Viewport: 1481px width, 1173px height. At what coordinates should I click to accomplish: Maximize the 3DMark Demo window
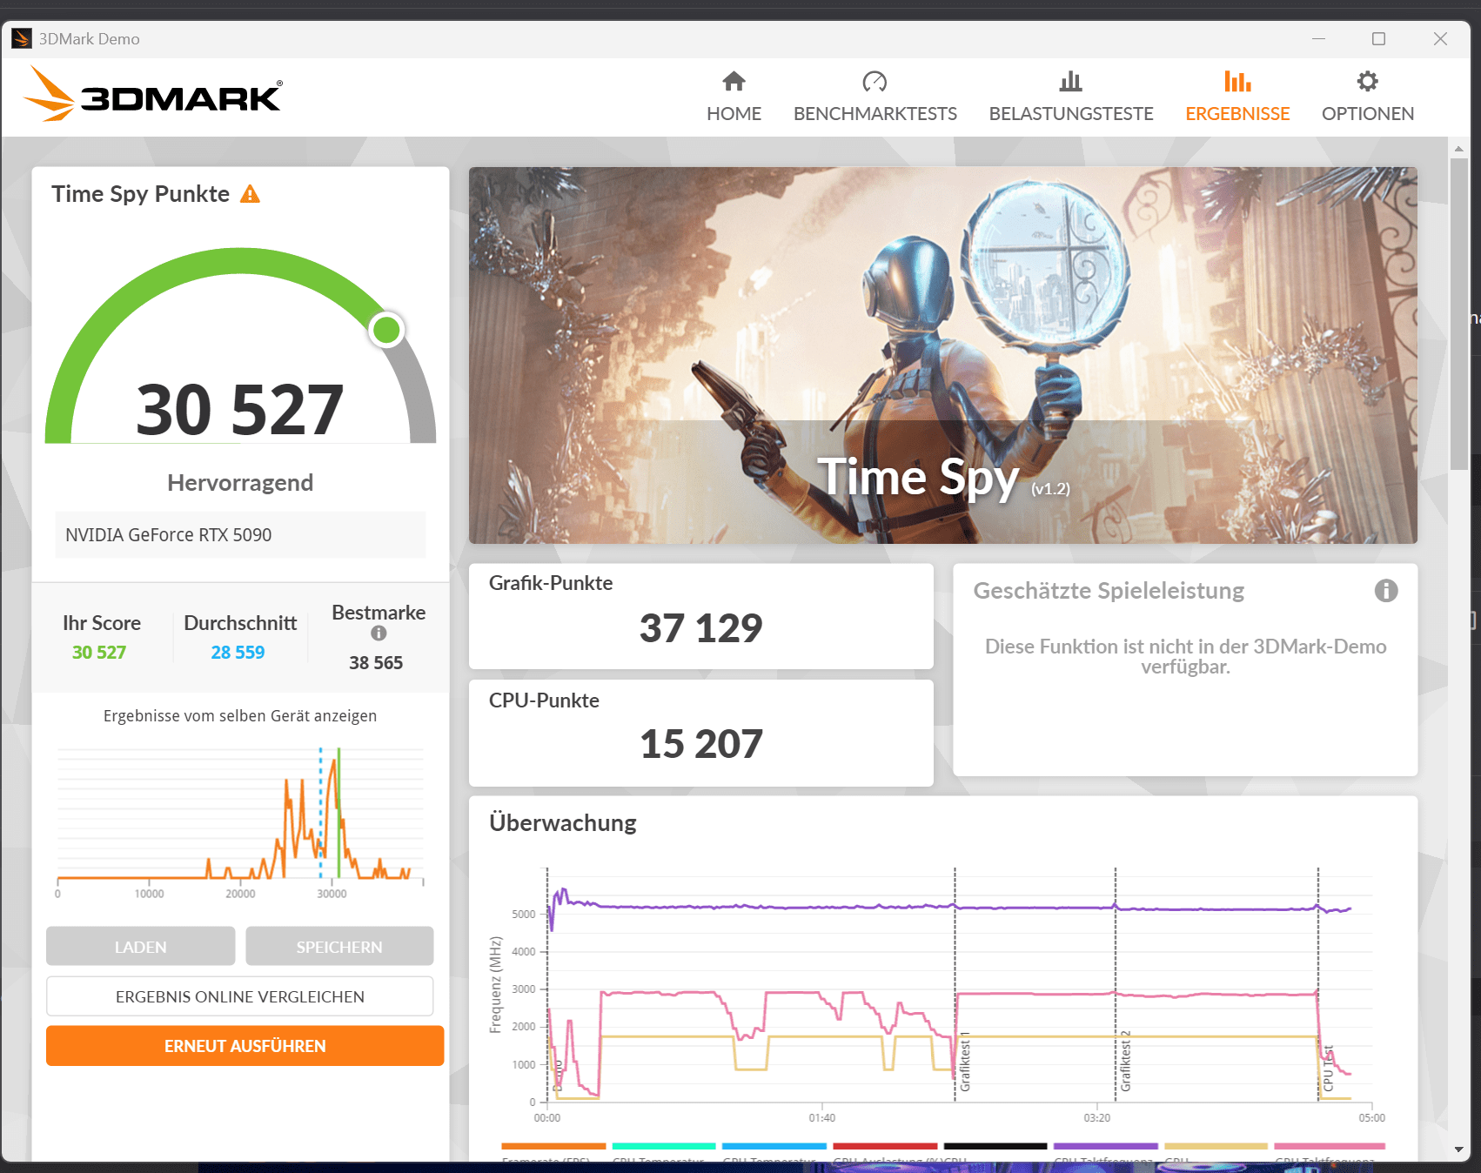[1378, 39]
